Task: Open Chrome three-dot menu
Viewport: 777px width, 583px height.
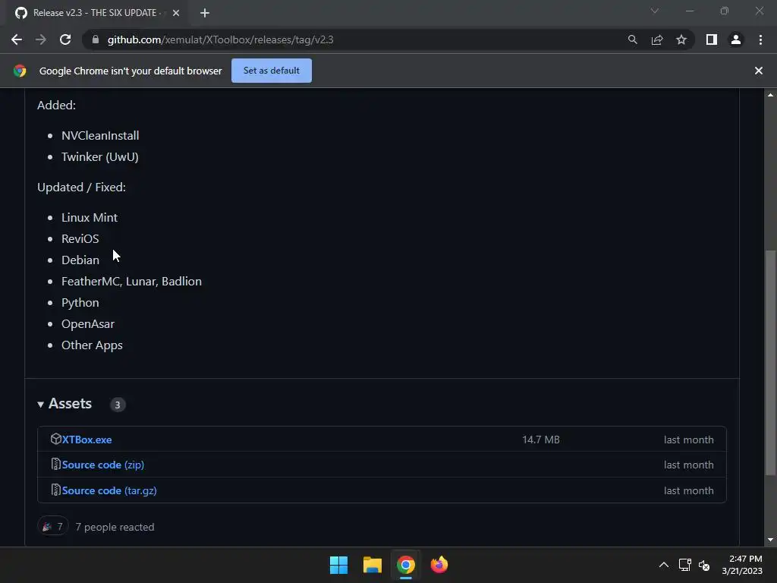Action: 760,39
